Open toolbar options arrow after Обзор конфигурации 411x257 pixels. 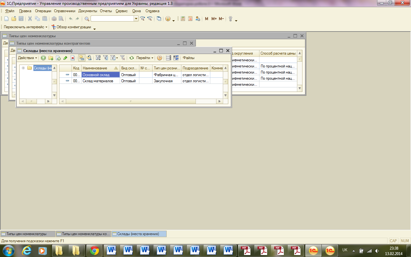click(94, 29)
